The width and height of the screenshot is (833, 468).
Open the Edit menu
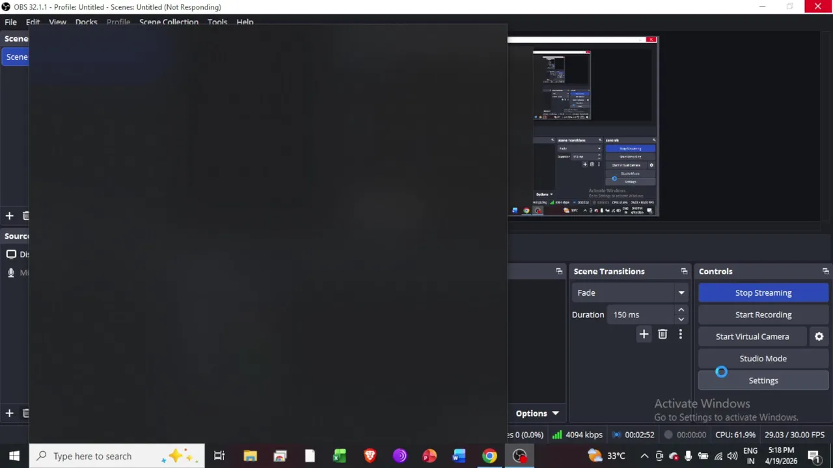tap(33, 22)
